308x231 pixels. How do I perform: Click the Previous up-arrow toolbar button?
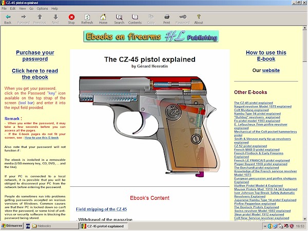coord(40,19)
